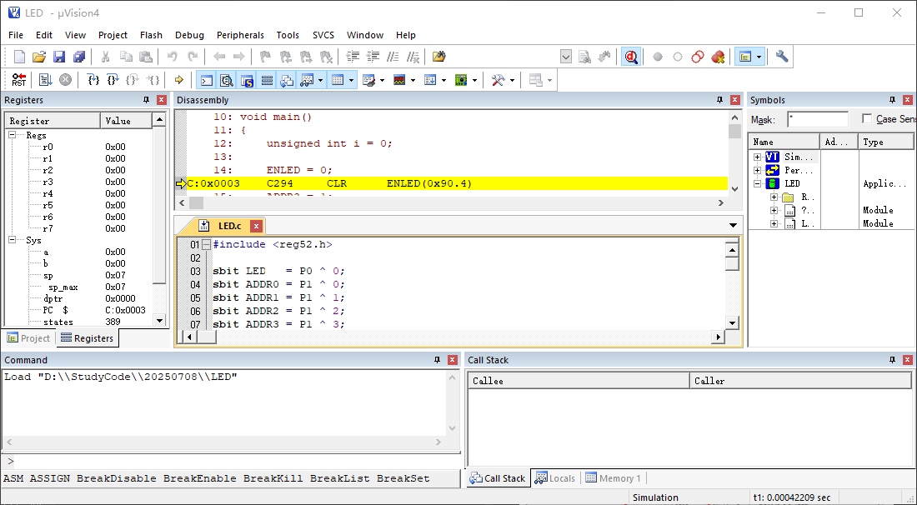Close the LED.c editor tab
This screenshot has height=505, width=917.
[x=256, y=226]
